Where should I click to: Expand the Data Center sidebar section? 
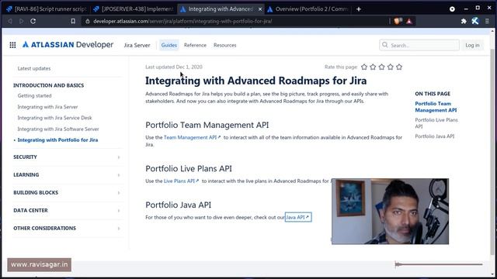67,210
